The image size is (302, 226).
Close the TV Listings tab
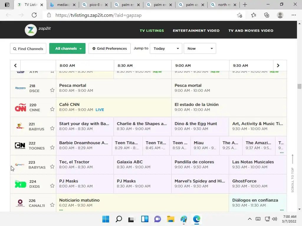click(x=42, y=5)
